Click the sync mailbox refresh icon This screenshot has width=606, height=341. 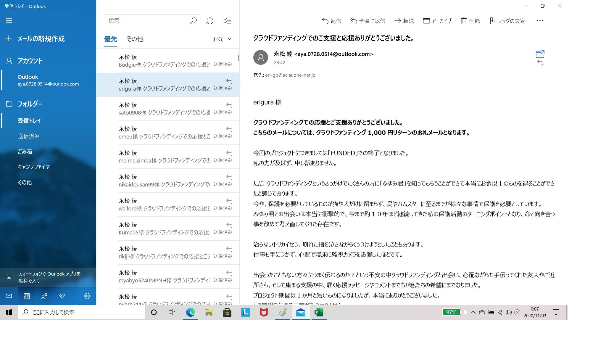(210, 21)
